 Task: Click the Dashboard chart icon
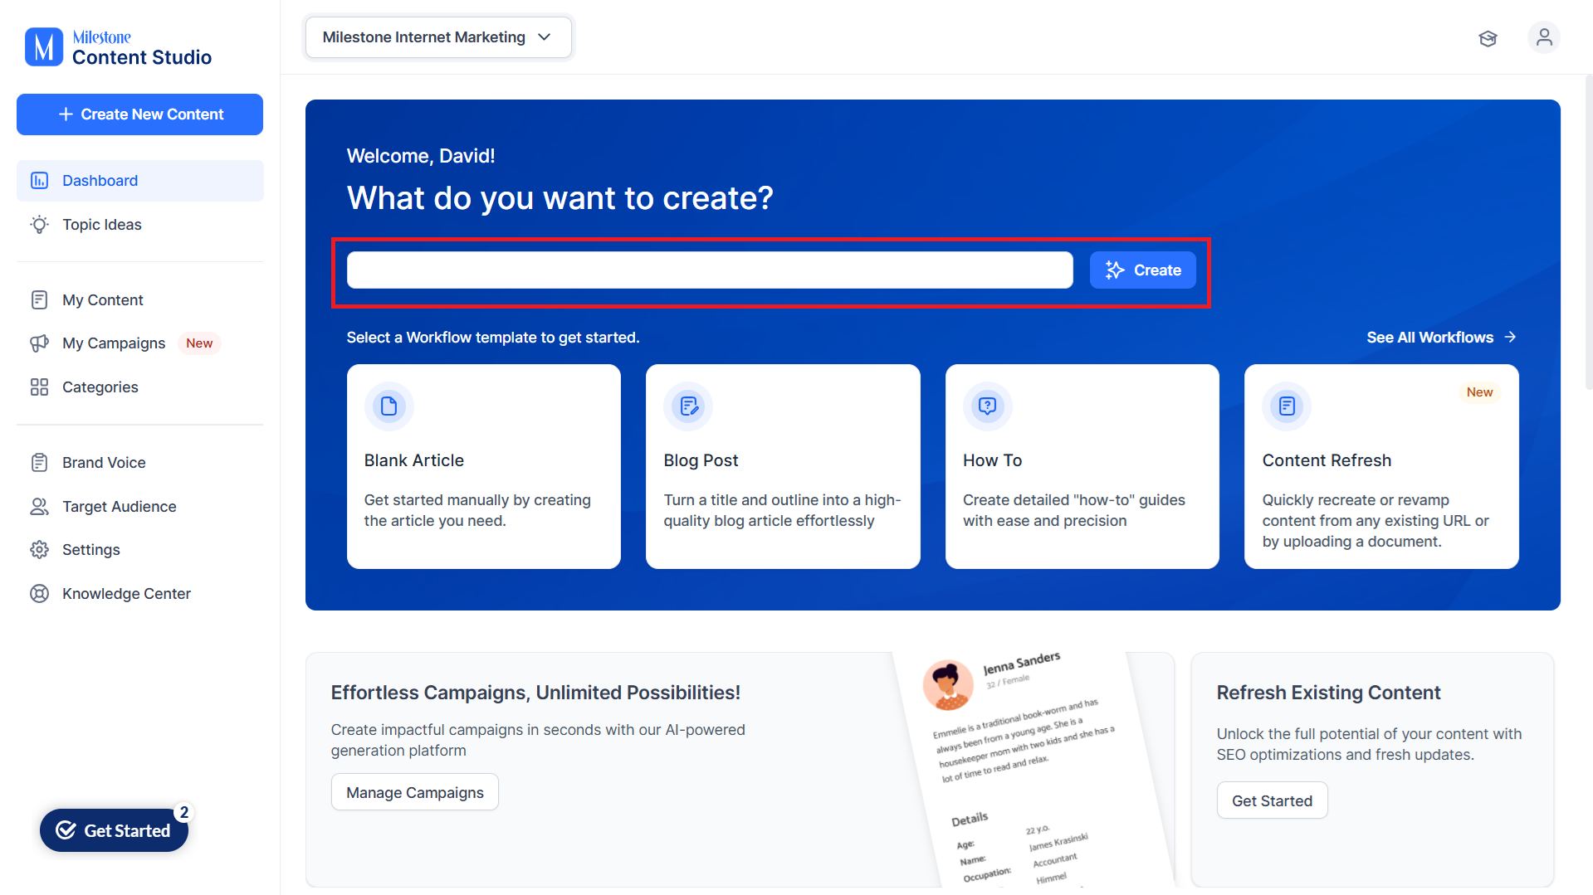coord(39,181)
